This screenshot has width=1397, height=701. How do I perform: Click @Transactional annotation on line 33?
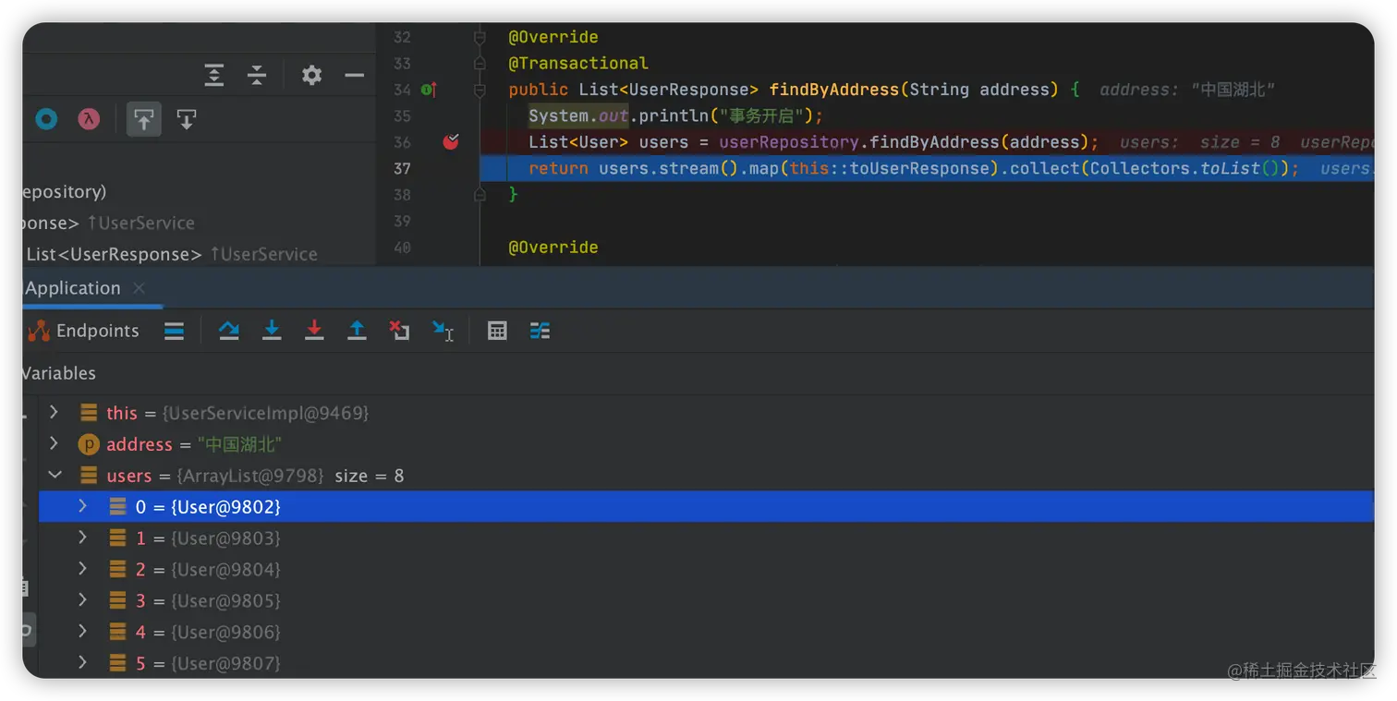pos(578,64)
